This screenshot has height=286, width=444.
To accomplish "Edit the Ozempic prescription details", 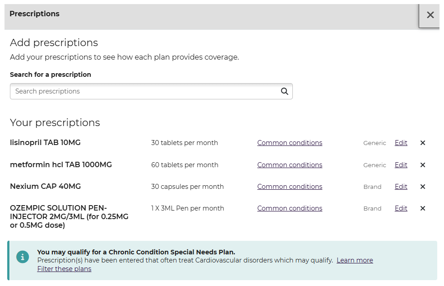I will (401, 208).
